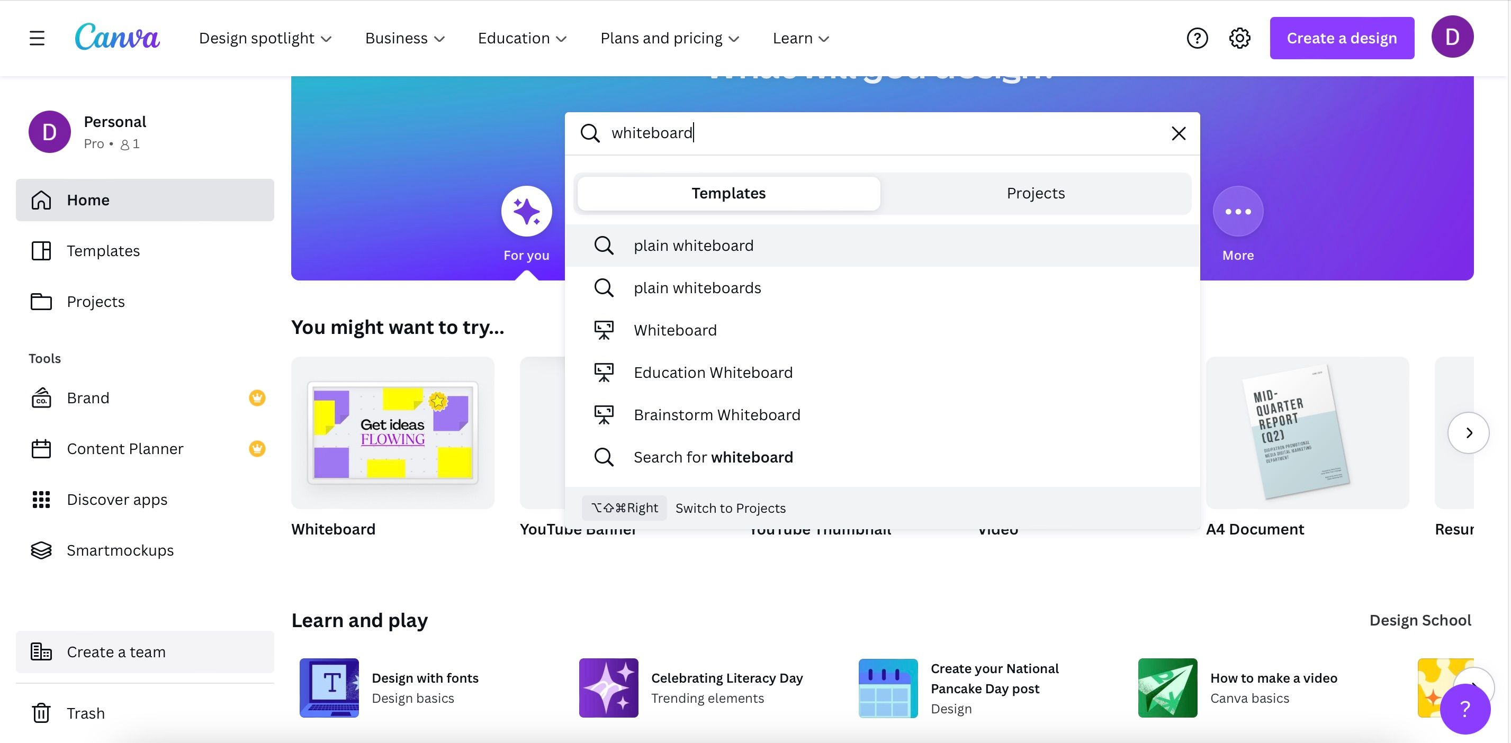Open the Templates section in sidebar
The height and width of the screenshot is (743, 1511).
click(x=104, y=250)
